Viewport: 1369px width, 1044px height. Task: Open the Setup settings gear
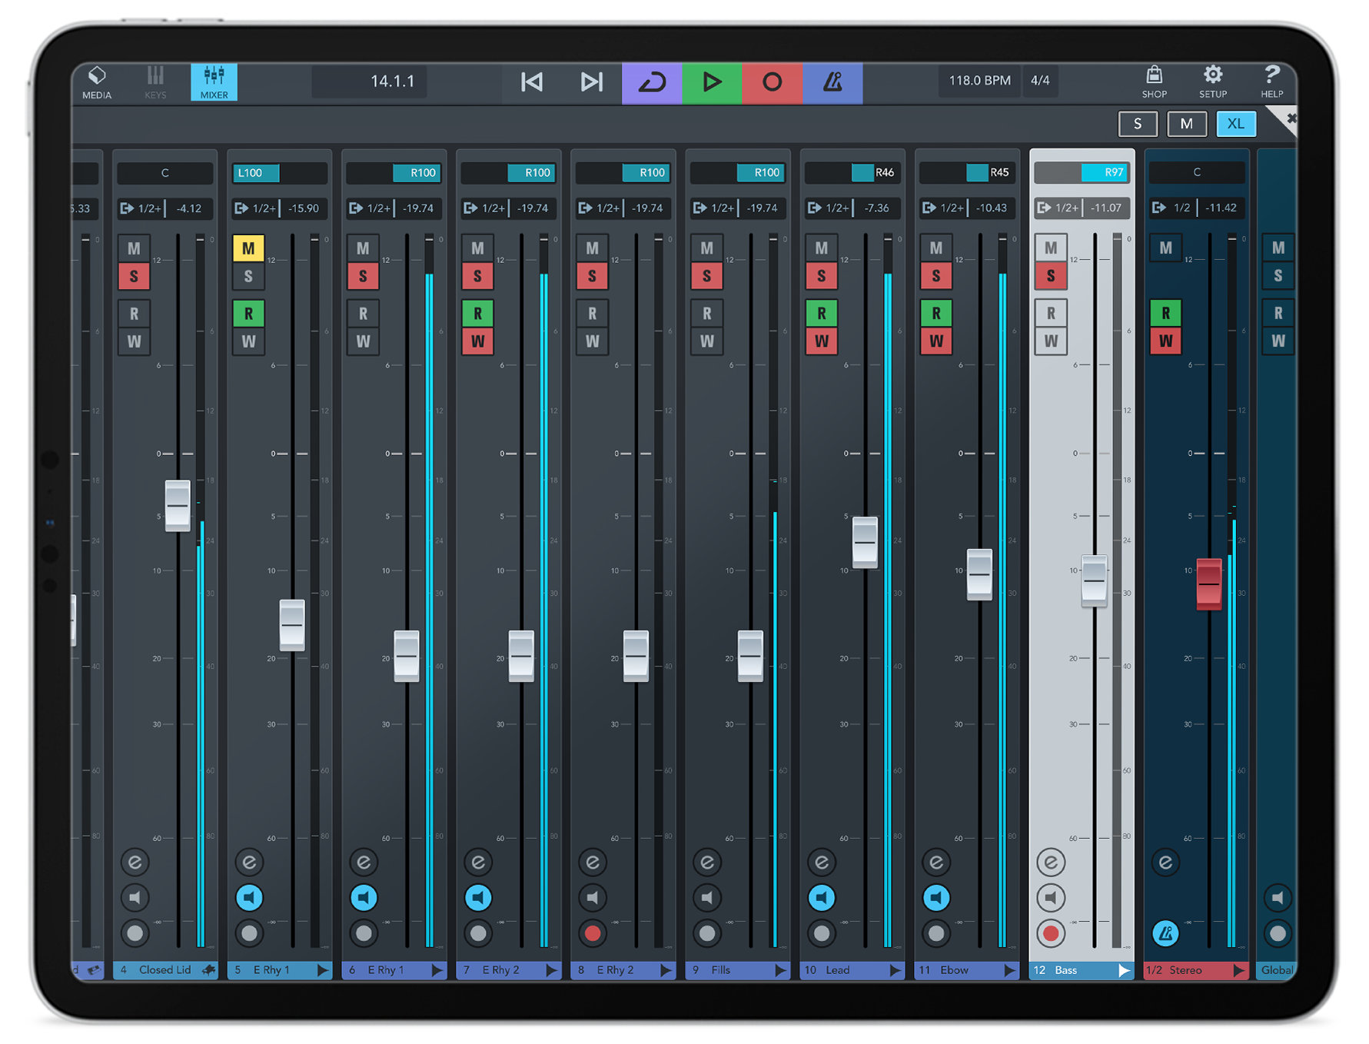coord(1213,81)
